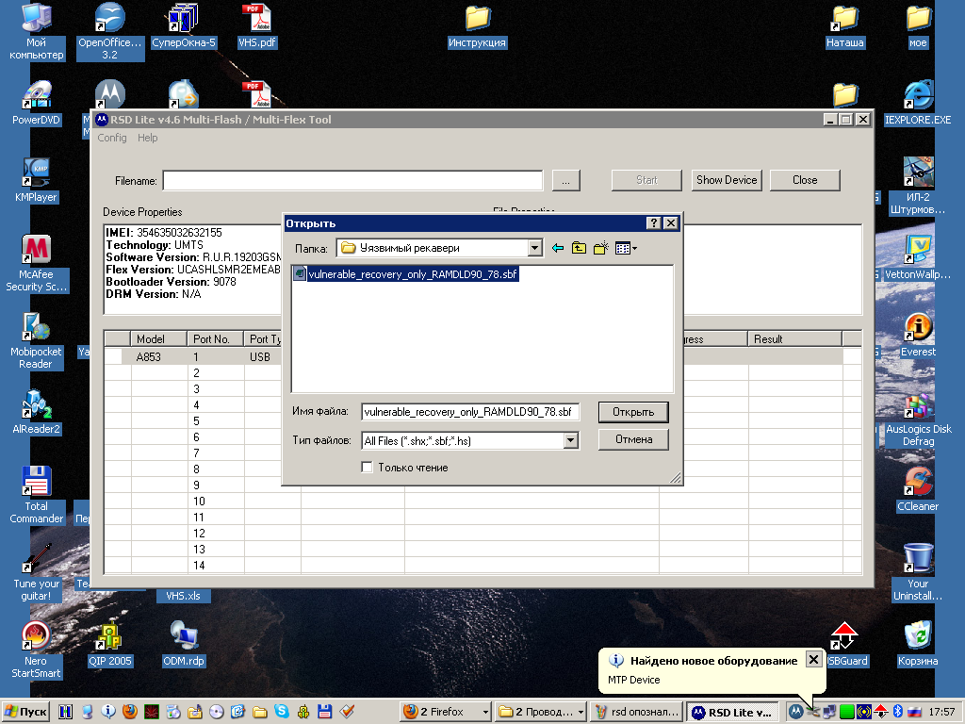Click the Пуск start button
965x724 pixels.
pyautogui.click(x=25, y=712)
